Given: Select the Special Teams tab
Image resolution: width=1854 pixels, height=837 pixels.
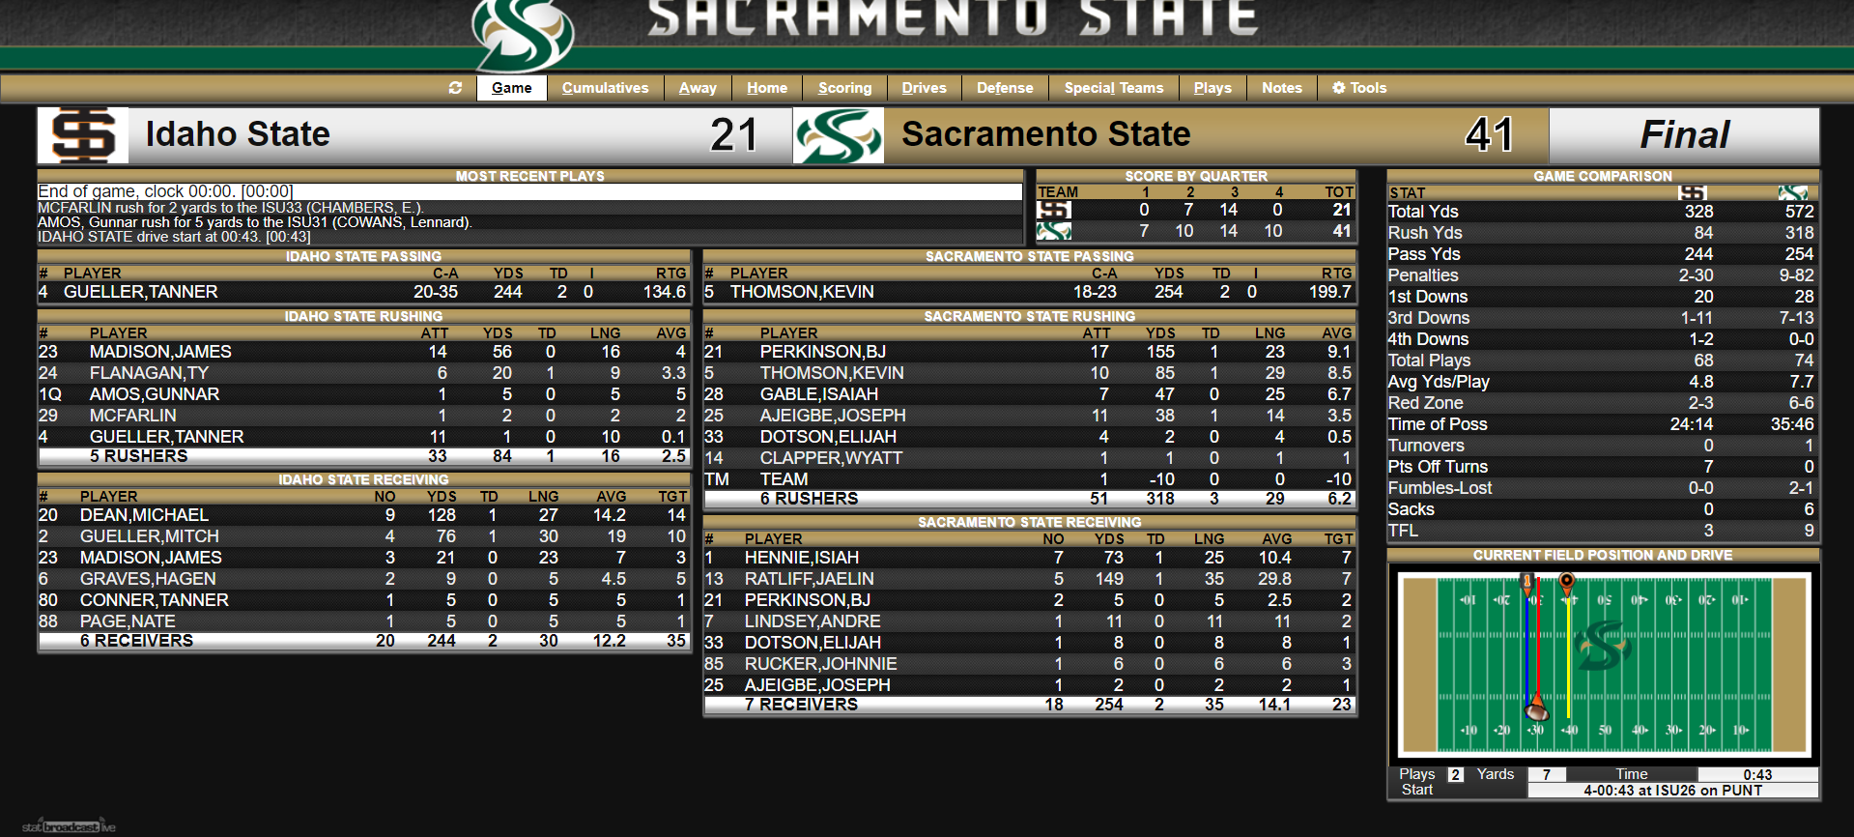Looking at the screenshot, I should 1113,88.
